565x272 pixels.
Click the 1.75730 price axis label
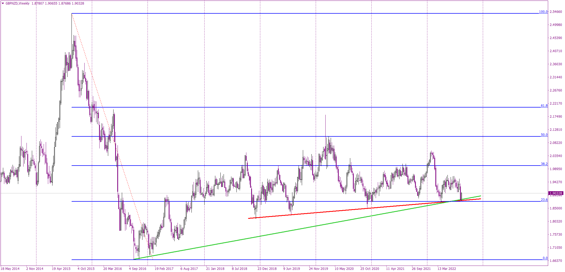[x=556, y=235]
